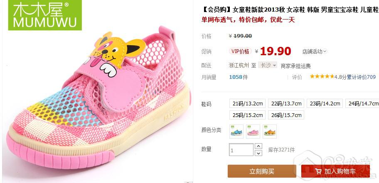Expand the 店铺活动 store promotions dropdown
Viewport: 379px width, 183px height.
pyautogui.click(x=315, y=51)
